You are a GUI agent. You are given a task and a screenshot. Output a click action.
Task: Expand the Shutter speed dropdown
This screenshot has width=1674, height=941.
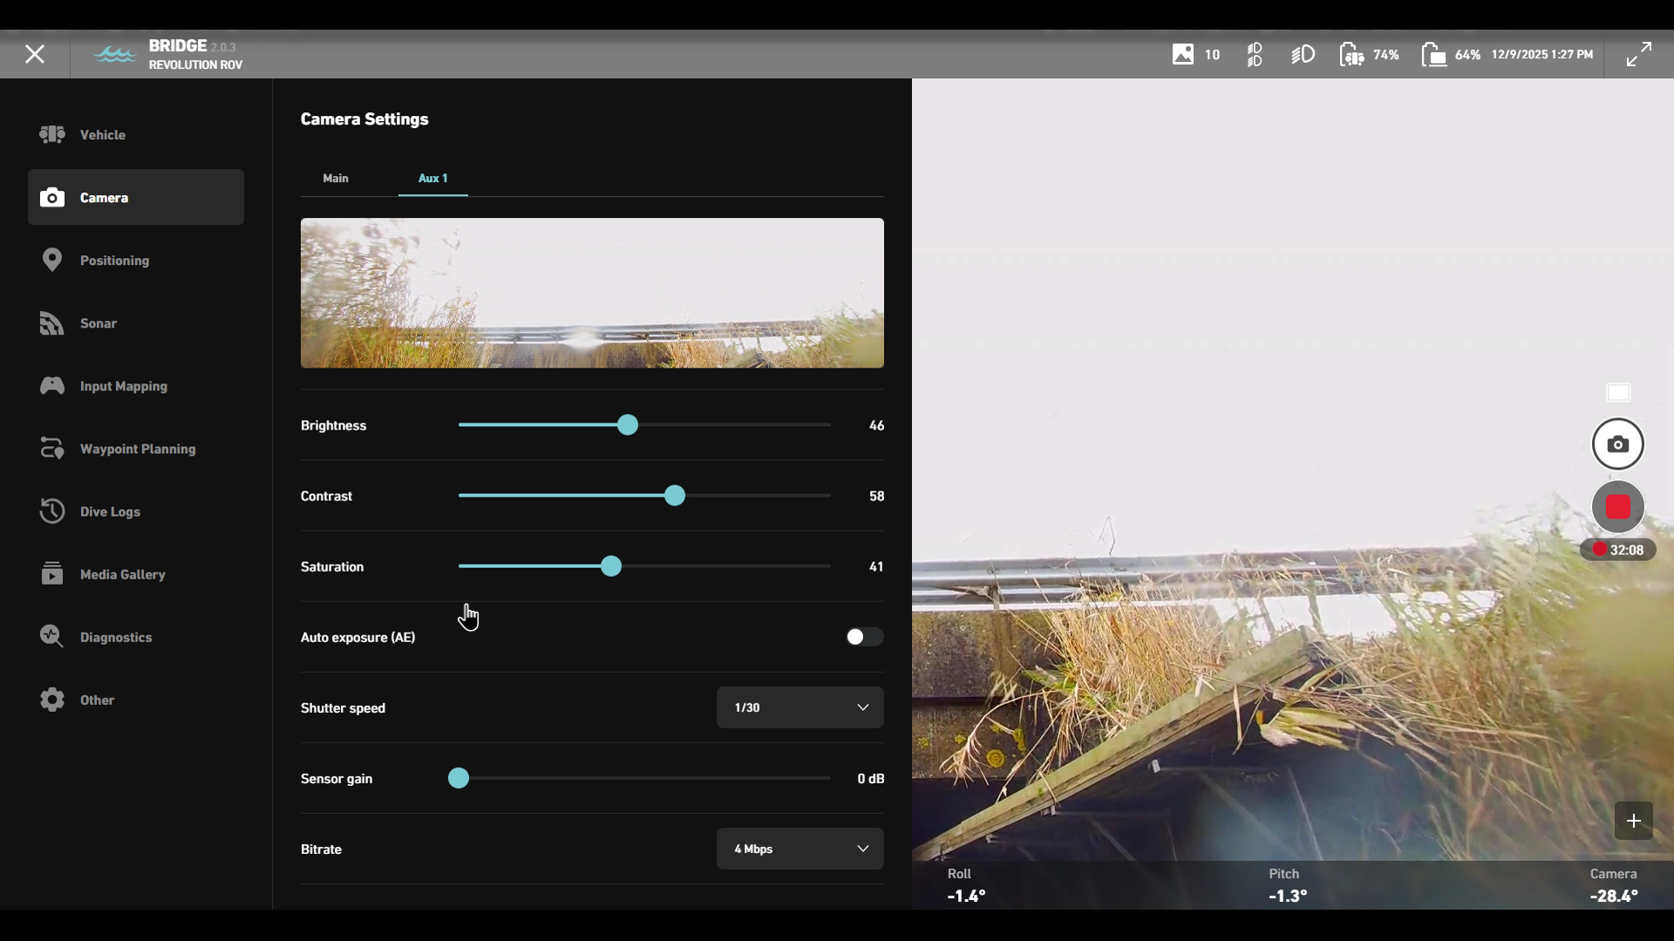800,707
